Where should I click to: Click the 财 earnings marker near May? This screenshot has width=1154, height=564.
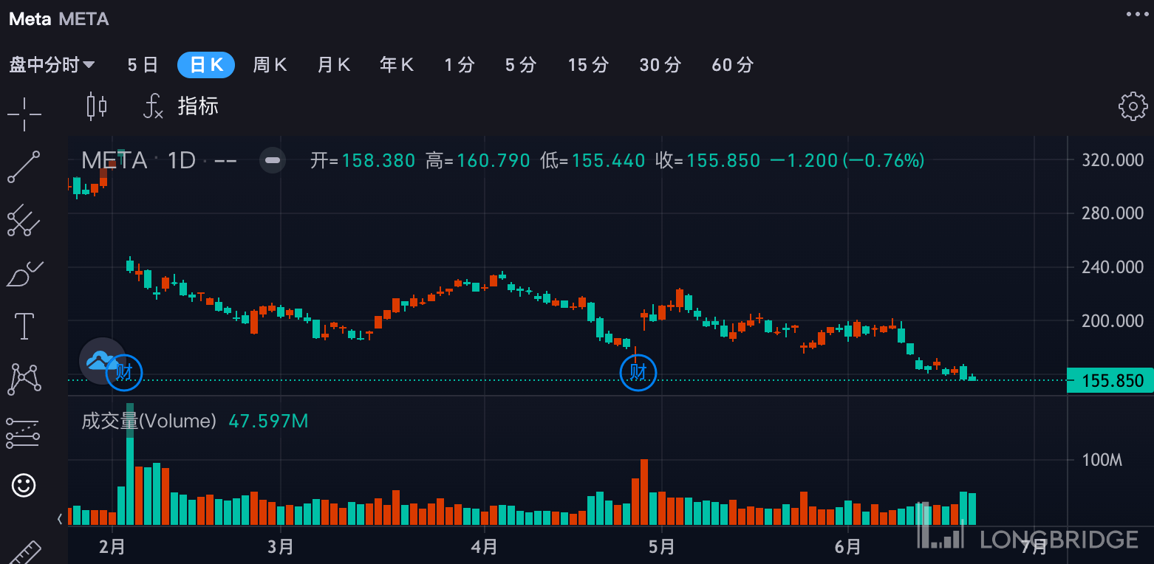click(x=638, y=372)
